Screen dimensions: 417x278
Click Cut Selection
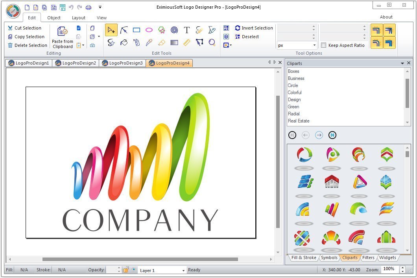point(25,28)
